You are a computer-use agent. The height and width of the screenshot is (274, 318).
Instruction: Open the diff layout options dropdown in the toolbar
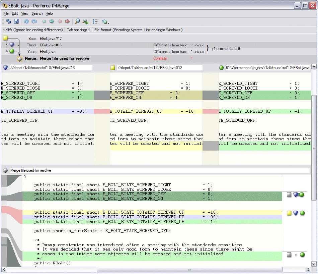[105, 21]
